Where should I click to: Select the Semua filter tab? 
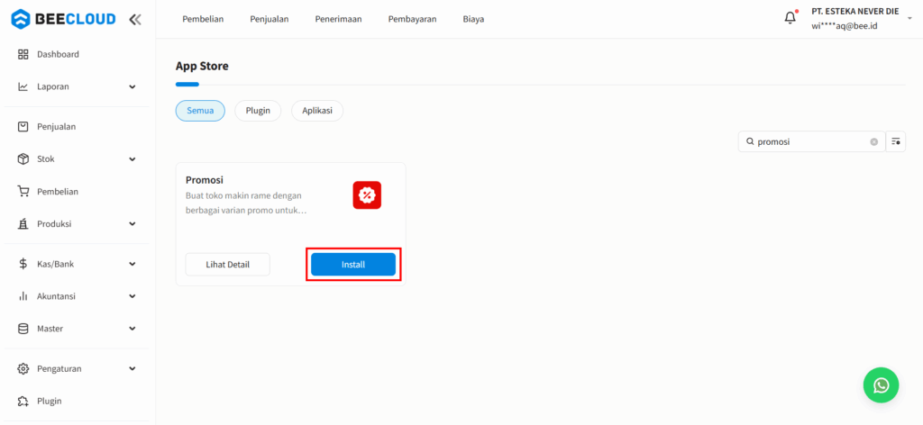(200, 111)
